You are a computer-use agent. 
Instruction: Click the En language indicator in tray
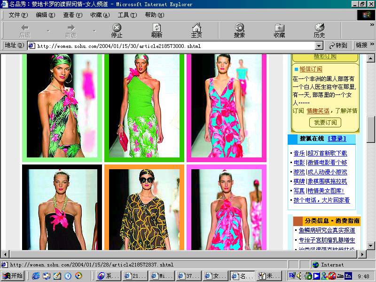[348, 276]
